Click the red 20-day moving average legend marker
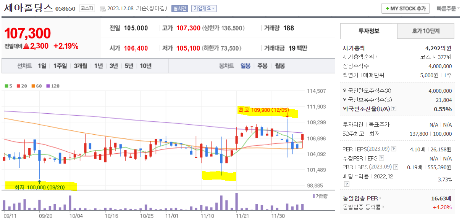The height and width of the screenshot is (224, 462). [18, 86]
